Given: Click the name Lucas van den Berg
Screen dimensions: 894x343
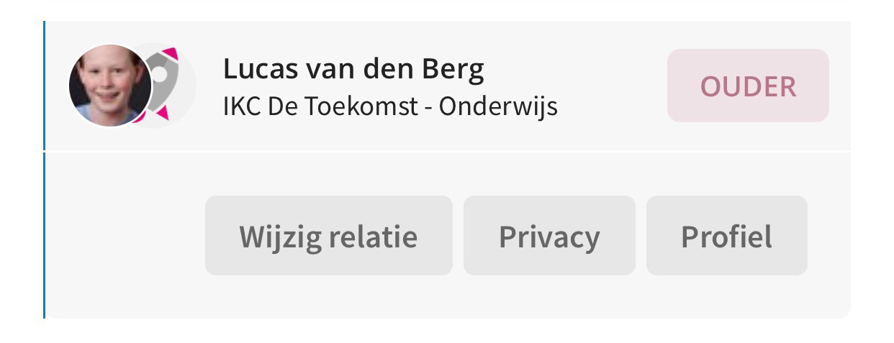Looking at the screenshot, I should pos(353,69).
